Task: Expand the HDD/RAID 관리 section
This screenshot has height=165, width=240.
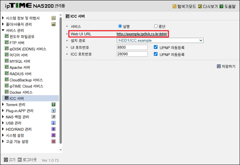Action: click(x=4, y=129)
